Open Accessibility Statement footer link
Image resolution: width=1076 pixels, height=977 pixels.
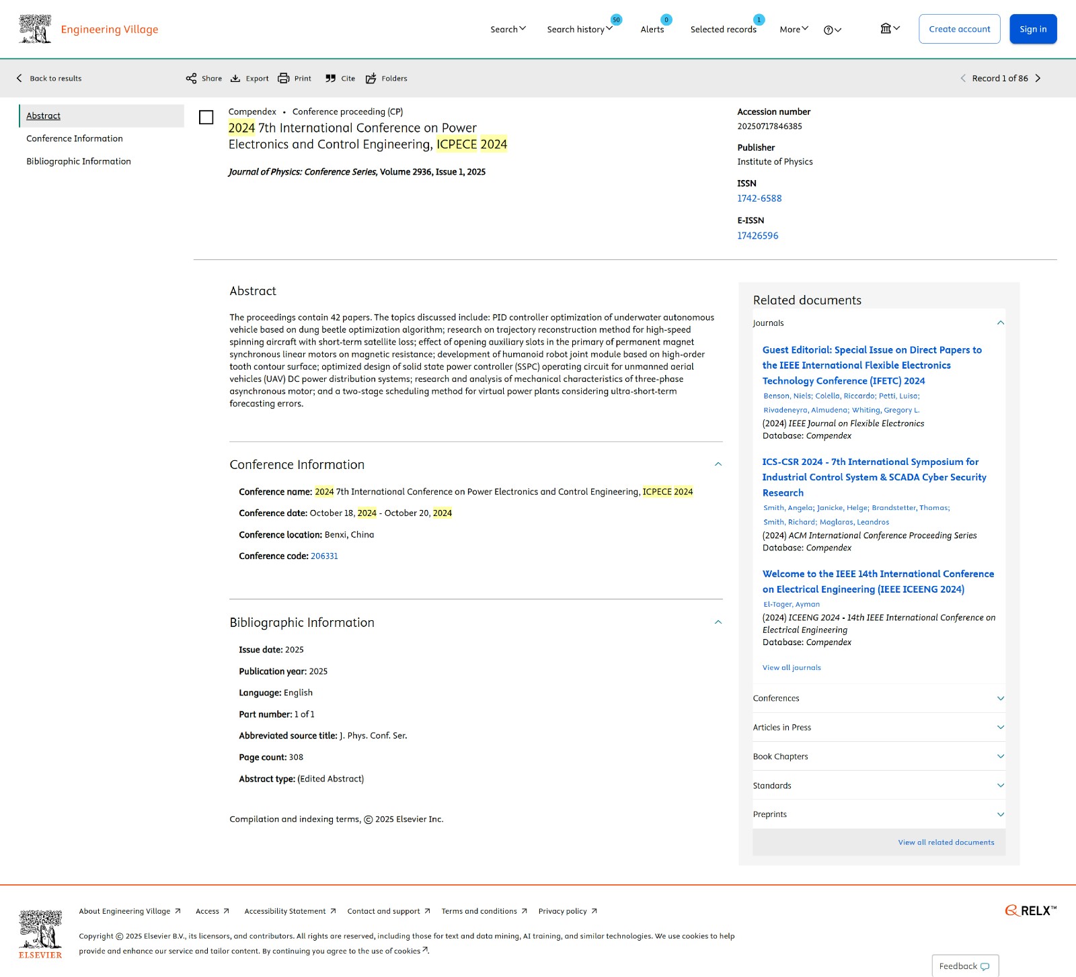(x=290, y=911)
